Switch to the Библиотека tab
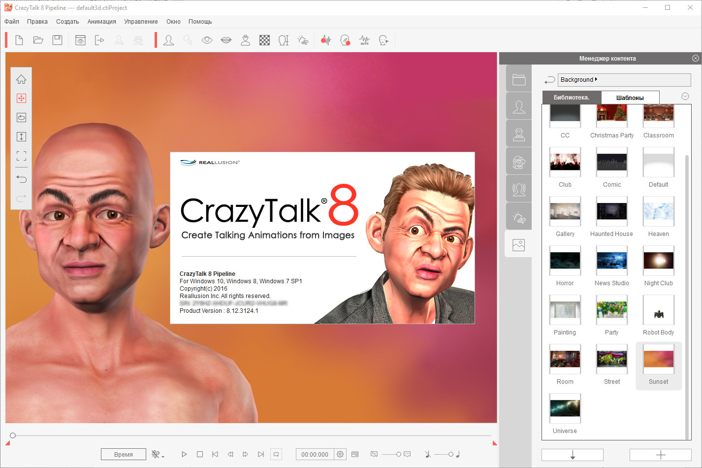This screenshot has height=468, width=702. (572, 97)
